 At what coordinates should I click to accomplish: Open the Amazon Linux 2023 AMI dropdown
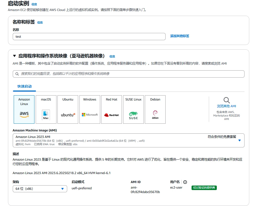[x=129, y=140]
